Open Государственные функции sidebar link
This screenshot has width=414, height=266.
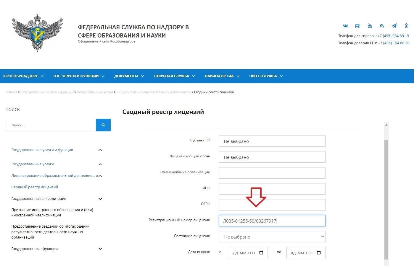pos(34,249)
